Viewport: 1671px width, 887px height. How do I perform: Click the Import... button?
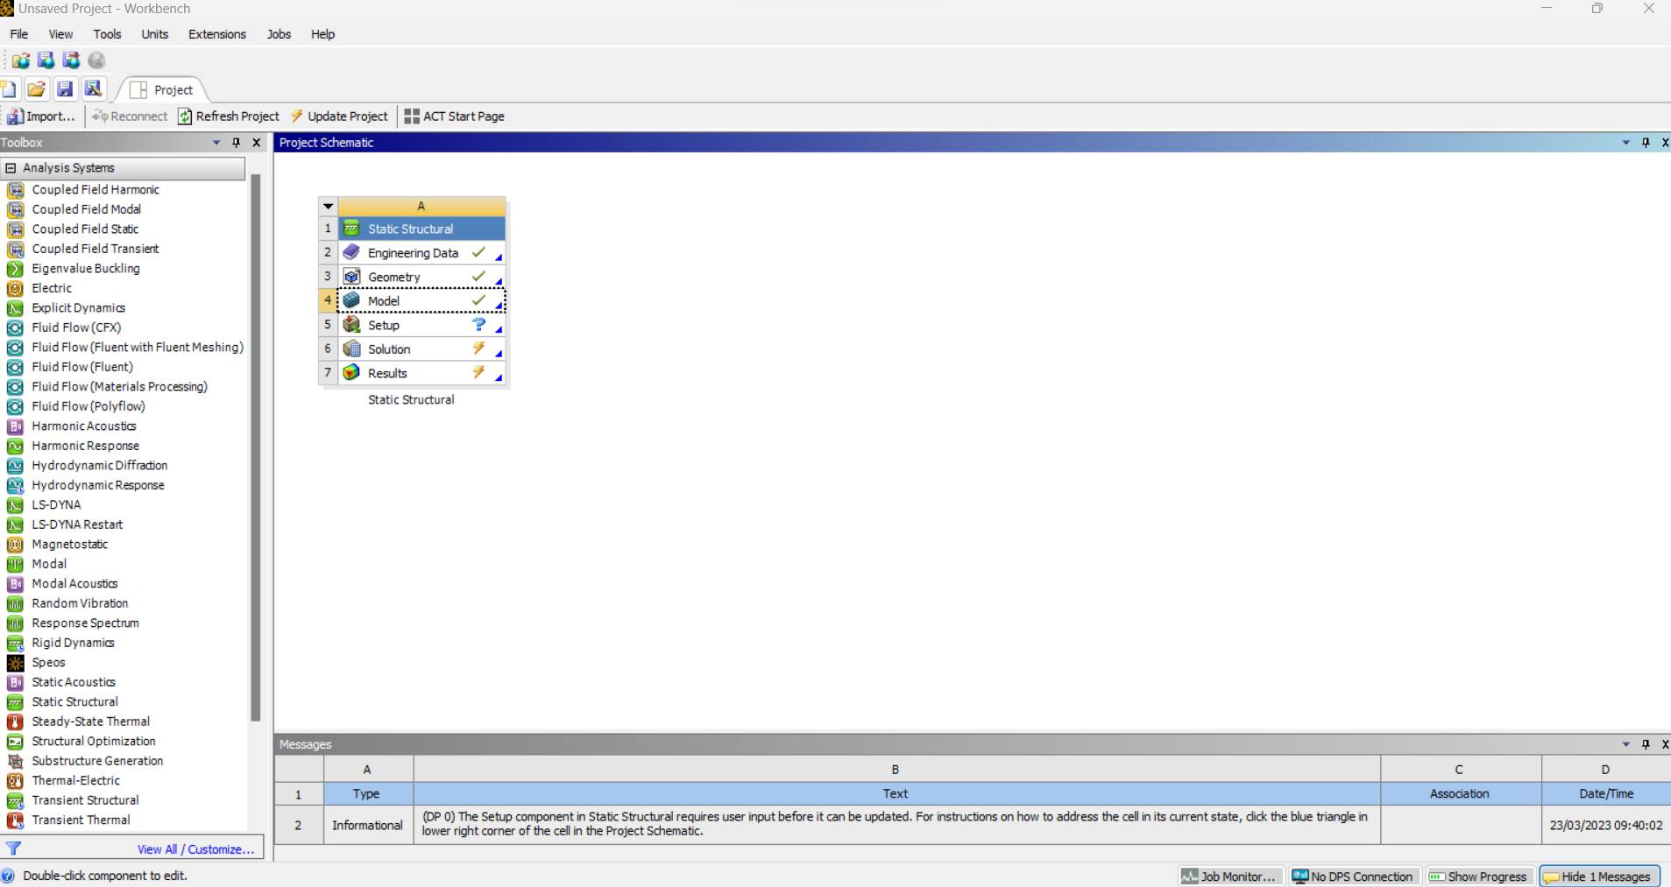[x=41, y=116]
